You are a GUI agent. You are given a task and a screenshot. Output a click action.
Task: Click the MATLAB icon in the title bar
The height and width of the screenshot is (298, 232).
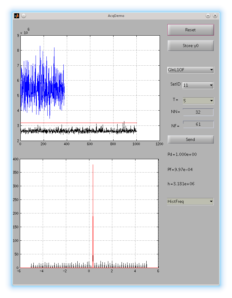pyautogui.click(x=17, y=15)
